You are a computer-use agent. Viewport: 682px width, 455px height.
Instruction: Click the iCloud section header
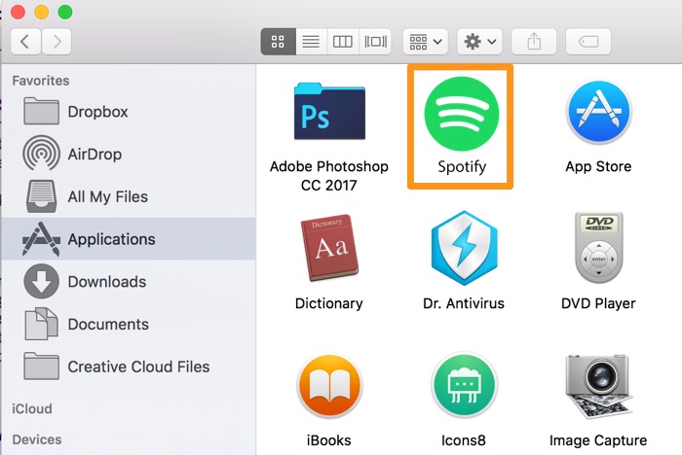click(32, 409)
